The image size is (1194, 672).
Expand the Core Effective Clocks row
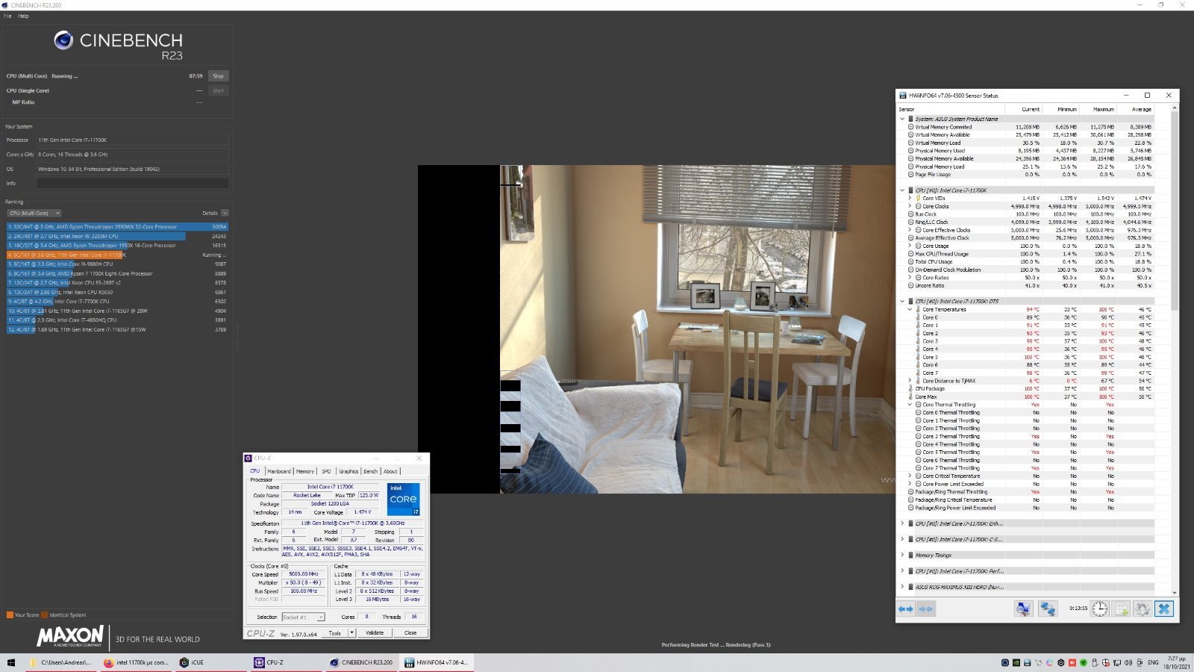910,230
